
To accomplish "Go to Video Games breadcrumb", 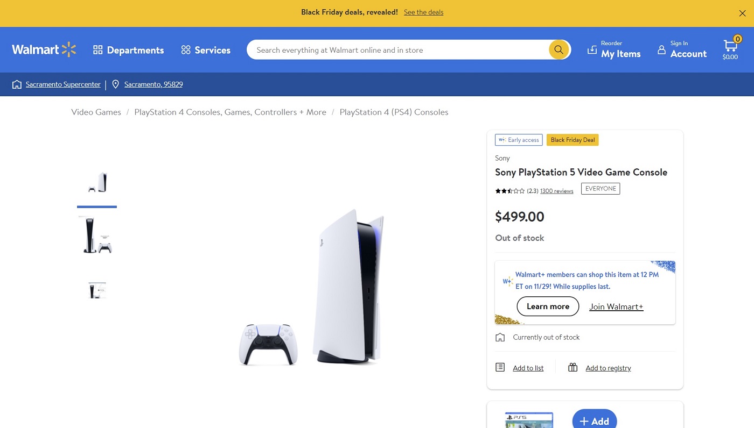I will click(x=96, y=112).
